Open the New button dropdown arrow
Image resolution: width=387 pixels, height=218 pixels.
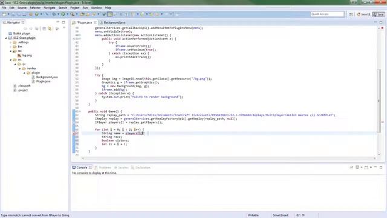pos(8,15)
